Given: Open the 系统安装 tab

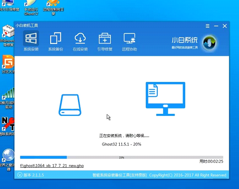Looking at the screenshot, I should [31, 41].
